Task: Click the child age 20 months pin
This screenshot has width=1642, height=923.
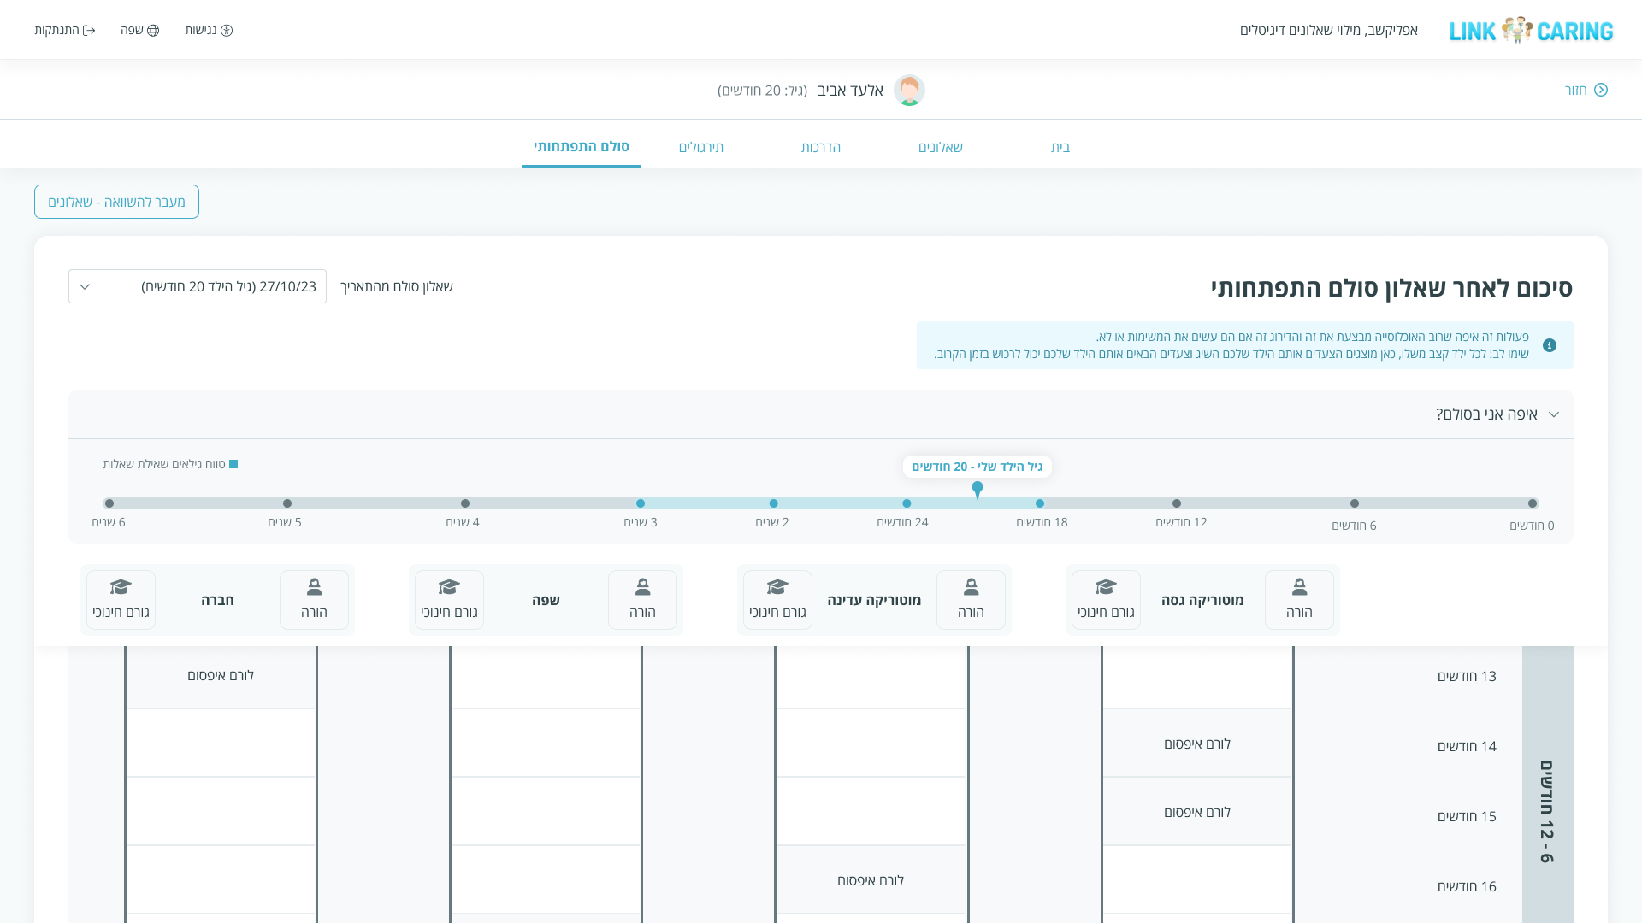Action: click(x=978, y=489)
